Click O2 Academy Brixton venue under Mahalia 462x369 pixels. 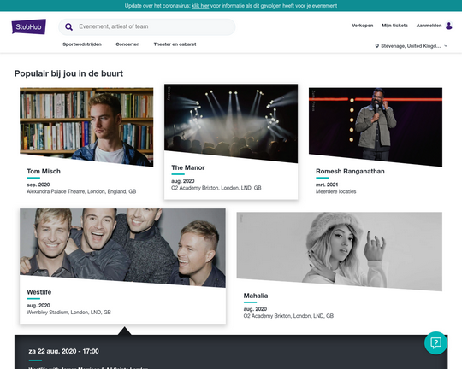tap(288, 316)
